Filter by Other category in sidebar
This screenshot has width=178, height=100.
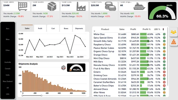[x=8, y=50]
